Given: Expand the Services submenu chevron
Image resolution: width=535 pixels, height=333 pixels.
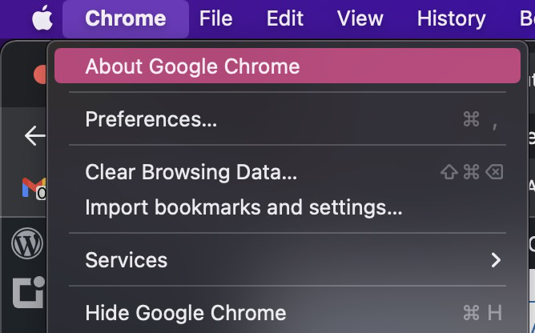Looking at the screenshot, I should pyautogui.click(x=496, y=260).
